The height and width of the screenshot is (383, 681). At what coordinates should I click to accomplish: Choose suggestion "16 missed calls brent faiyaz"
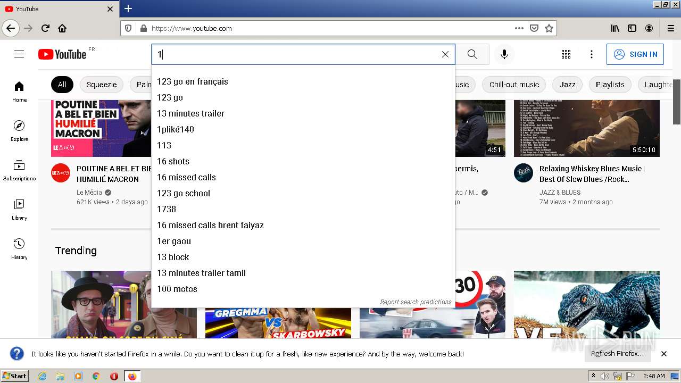[303, 225]
